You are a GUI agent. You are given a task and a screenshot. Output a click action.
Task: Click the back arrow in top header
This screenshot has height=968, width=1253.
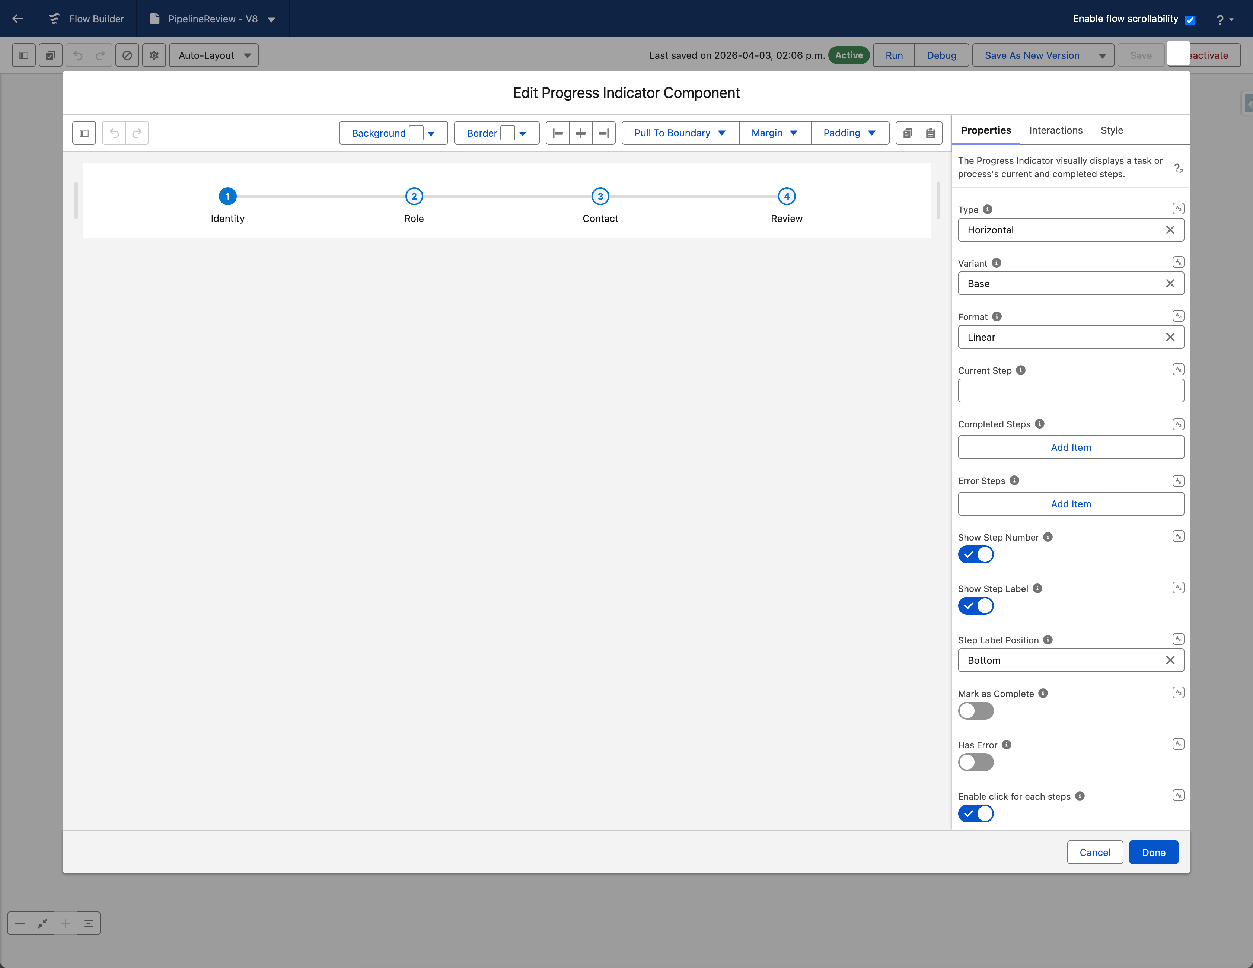pos(18,18)
